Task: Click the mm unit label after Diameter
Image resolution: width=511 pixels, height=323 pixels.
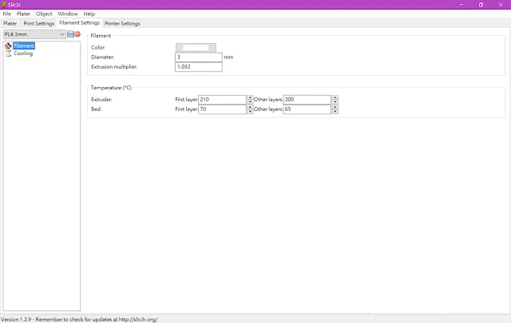Action: 228,57
